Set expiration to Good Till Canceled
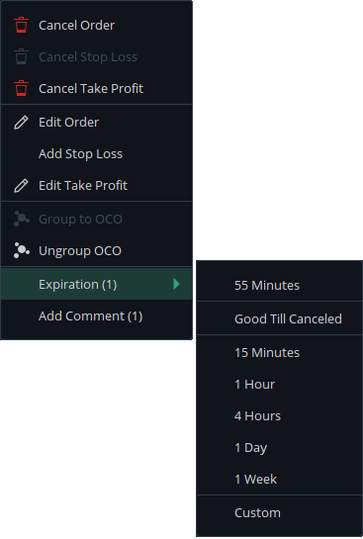Image resolution: width=363 pixels, height=539 pixels. pyautogui.click(x=279, y=319)
